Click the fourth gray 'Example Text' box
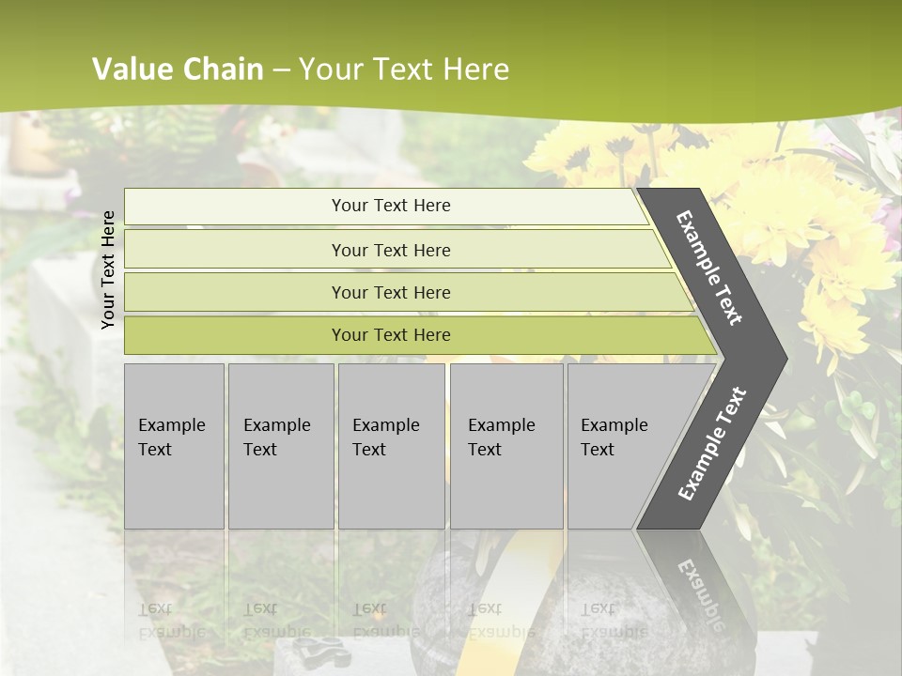Screen dimensions: 902x676 pos(506,446)
